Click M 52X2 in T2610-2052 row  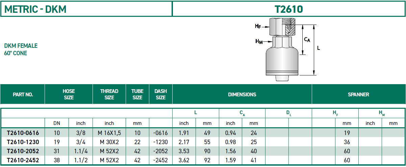tap(109, 151)
